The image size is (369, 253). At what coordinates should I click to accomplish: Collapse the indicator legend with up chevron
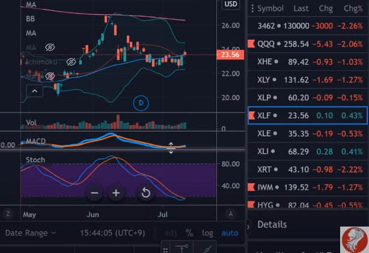tap(35, 91)
